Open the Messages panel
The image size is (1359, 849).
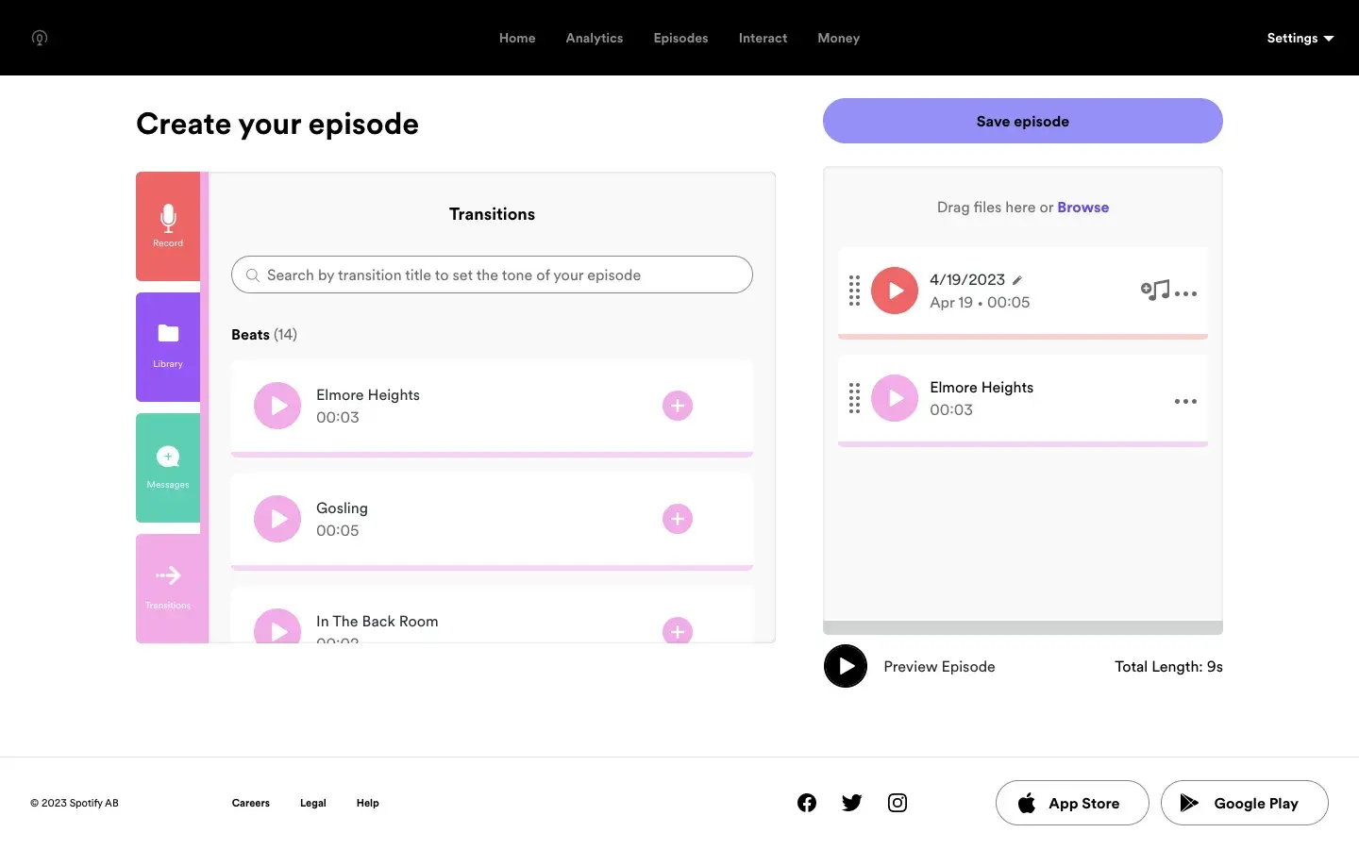tap(168, 467)
